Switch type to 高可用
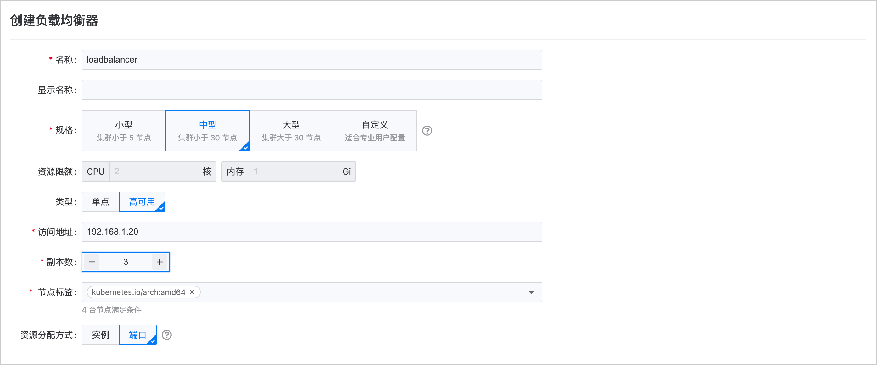 pos(142,202)
